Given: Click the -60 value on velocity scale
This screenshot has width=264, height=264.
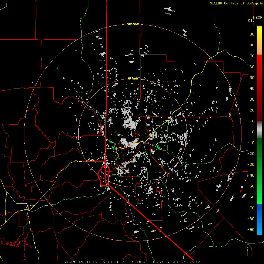Looking at the screenshot, I should pos(251,197).
